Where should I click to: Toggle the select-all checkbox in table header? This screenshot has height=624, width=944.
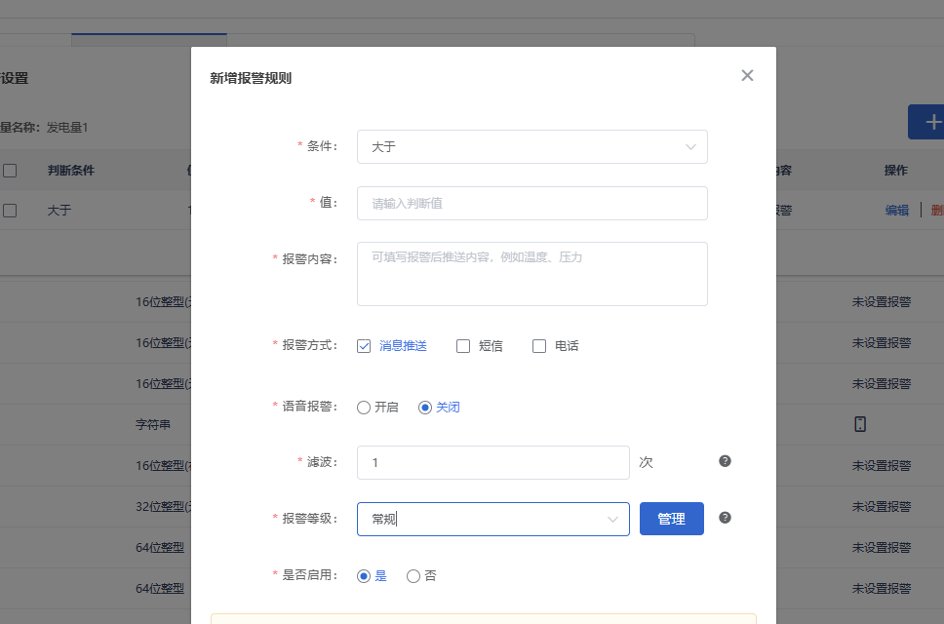click(x=12, y=170)
